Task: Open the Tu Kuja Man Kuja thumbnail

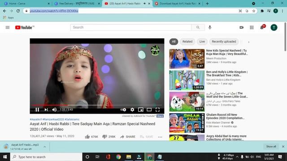Action: (x=187, y=59)
